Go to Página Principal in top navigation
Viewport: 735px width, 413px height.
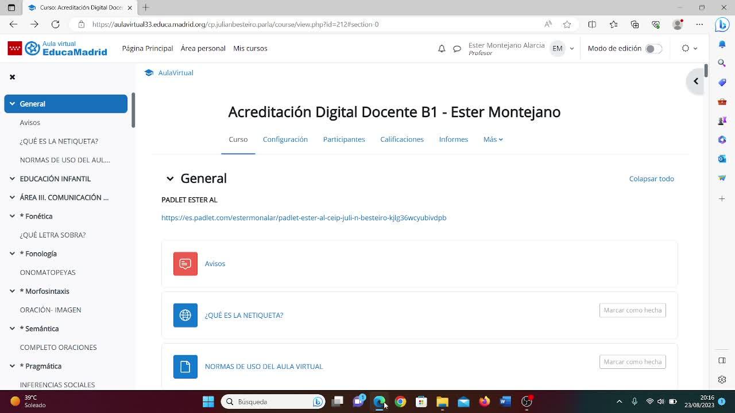pos(148,49)
